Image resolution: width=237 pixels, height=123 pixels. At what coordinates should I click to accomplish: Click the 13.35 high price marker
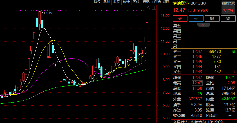[x=48, y=13]
